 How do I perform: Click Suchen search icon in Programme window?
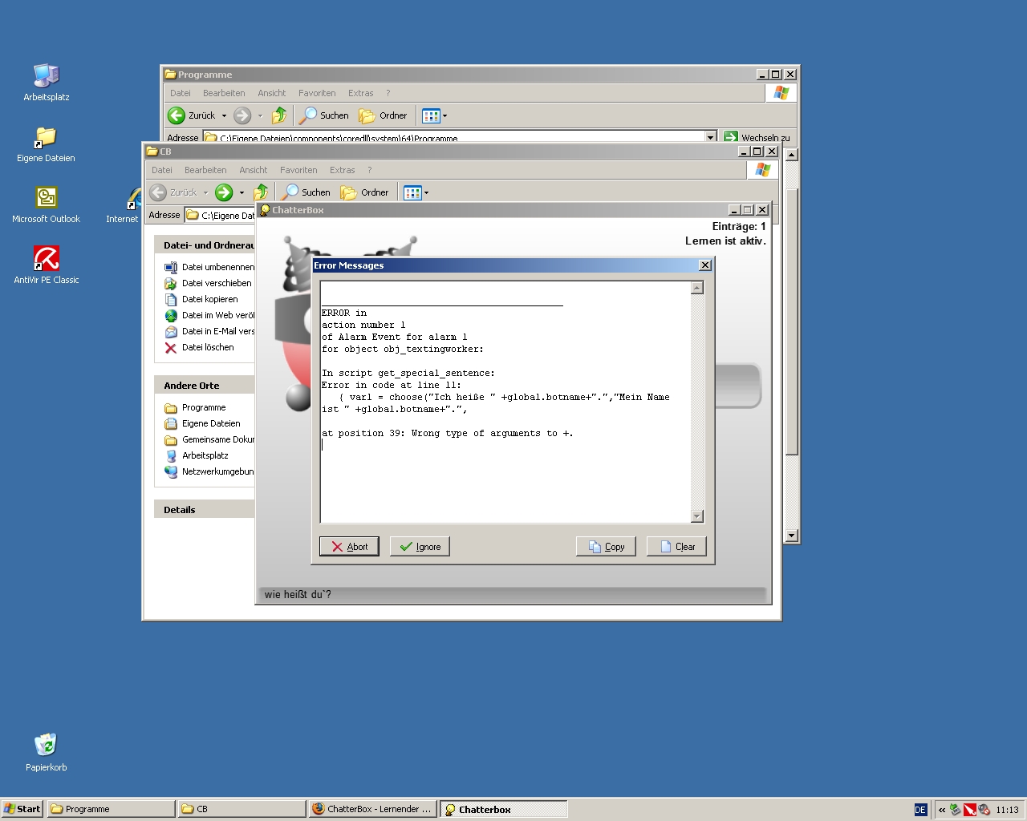pyautogui.click(x=308, y=115)
